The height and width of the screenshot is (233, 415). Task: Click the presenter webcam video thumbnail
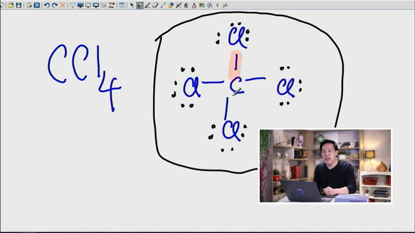click(326, 166)
